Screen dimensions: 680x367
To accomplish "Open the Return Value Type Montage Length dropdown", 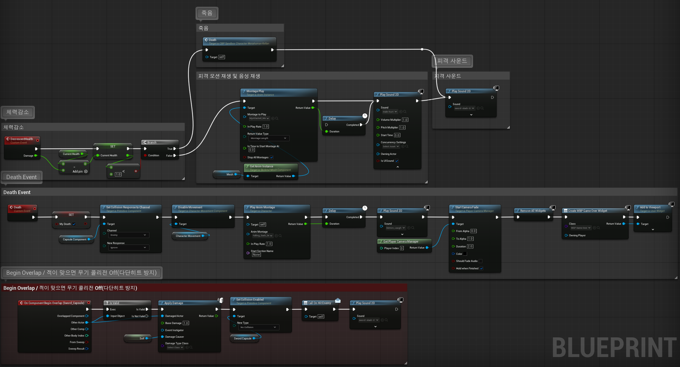I will 269,138.
